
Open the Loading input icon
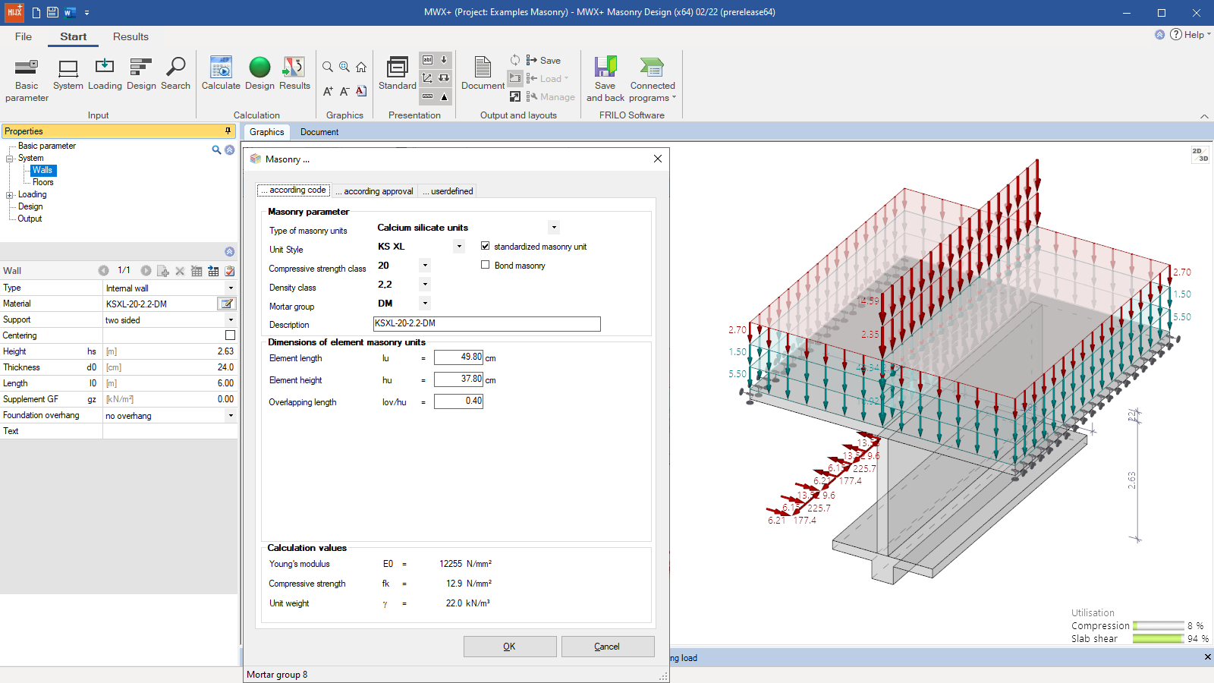click(x=105, y=74)
